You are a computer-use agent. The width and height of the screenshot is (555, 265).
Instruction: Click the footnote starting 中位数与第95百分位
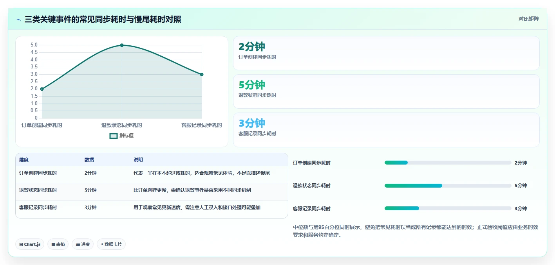(x=416, y=231)
